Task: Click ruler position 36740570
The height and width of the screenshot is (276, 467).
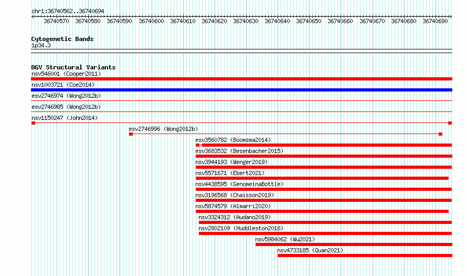Action: coord(56,21)
